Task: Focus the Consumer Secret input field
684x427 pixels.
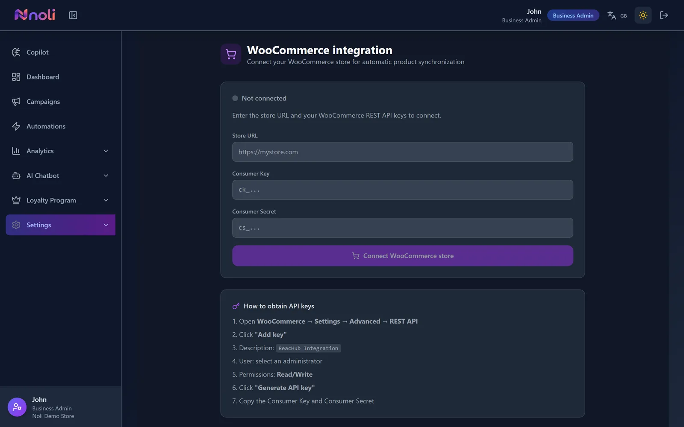Action: point(402,228)
